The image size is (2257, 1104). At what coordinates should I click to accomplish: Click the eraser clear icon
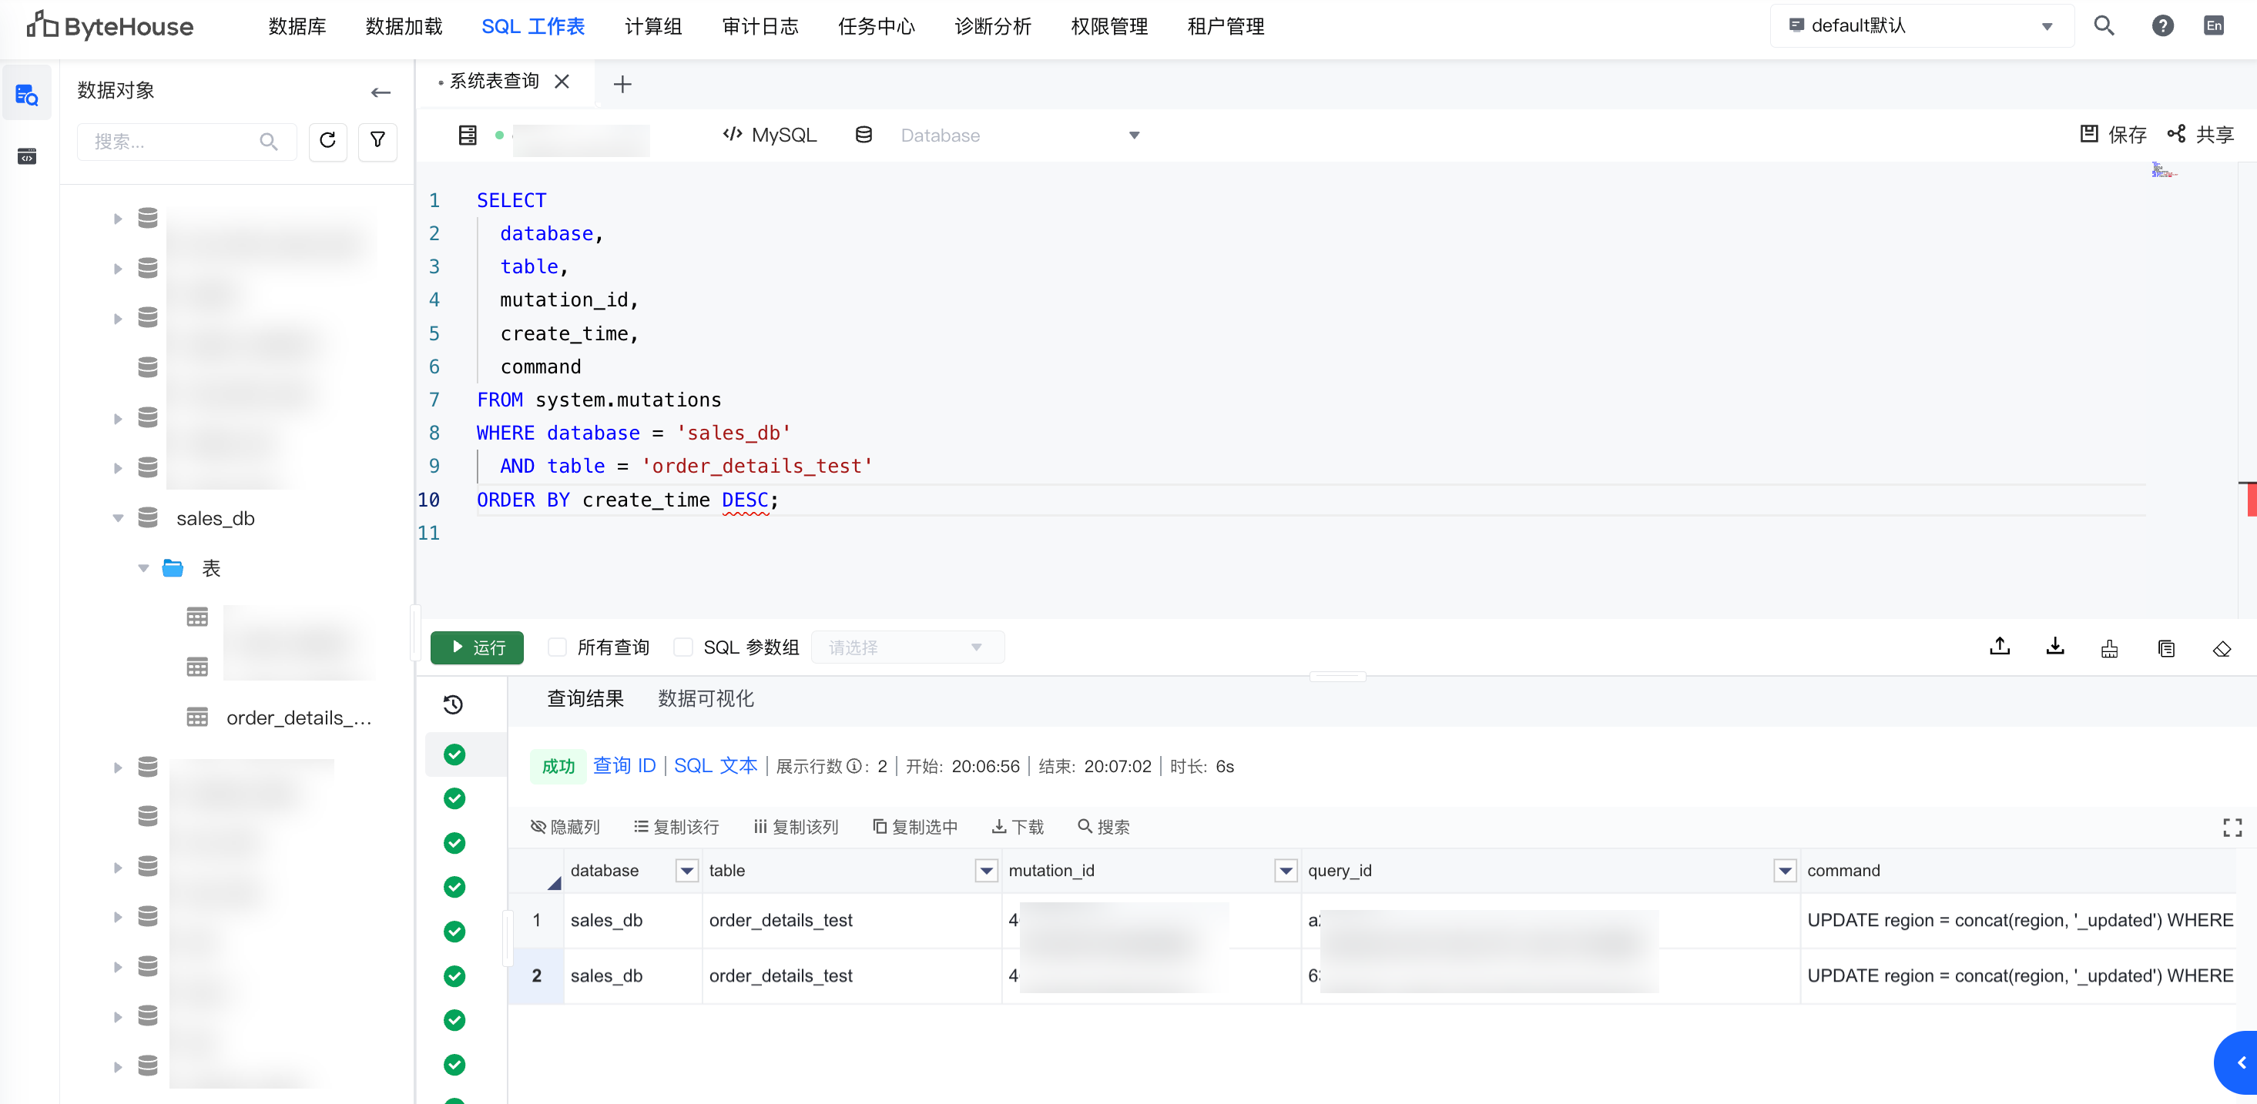click(2221, 649)
